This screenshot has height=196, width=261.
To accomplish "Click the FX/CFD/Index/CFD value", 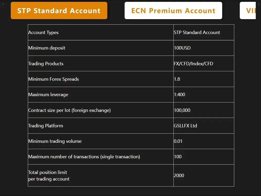I will click(x=193, y=63).
